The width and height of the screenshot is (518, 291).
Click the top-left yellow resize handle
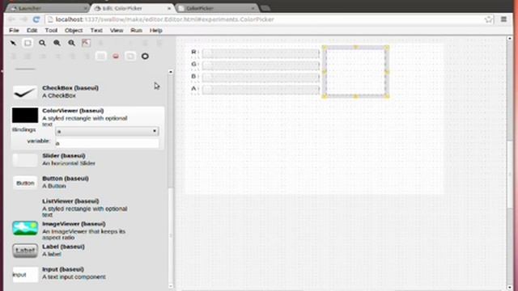point(325,48)
